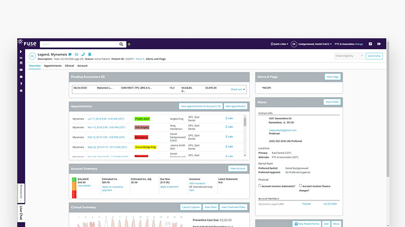The width and height of the screenshot is (405, 227).
Task: Click the View Treatment Plans button
Action: click(x=233, y=207)
